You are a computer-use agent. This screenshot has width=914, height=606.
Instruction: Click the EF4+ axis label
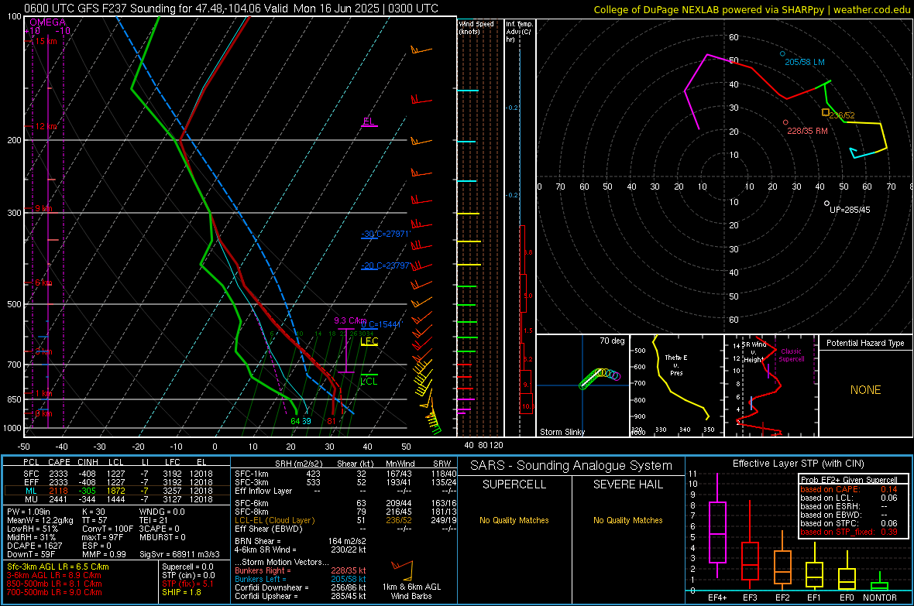tap(717, 597)
